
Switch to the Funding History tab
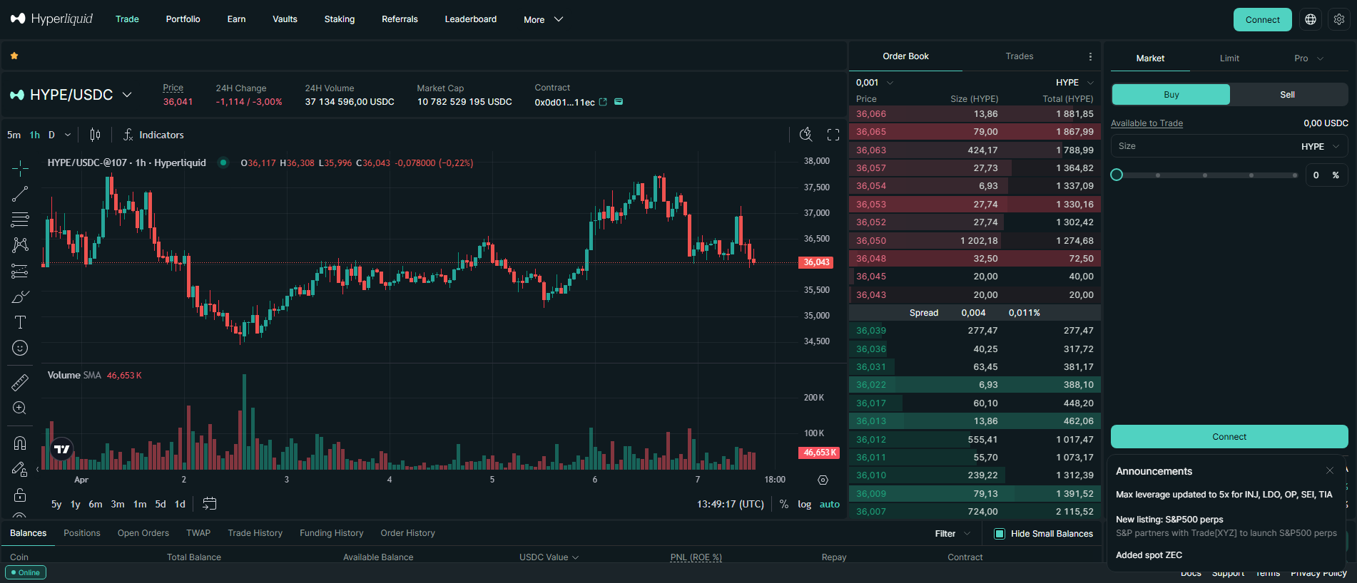pos(332,533)
